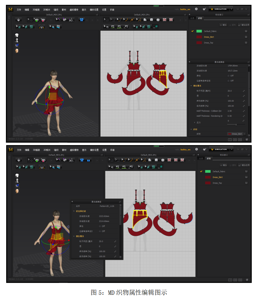Select Dress_Top in the lower fabric list
The height and width of the screenshot is (298, 259).
(x=217, y=183)
